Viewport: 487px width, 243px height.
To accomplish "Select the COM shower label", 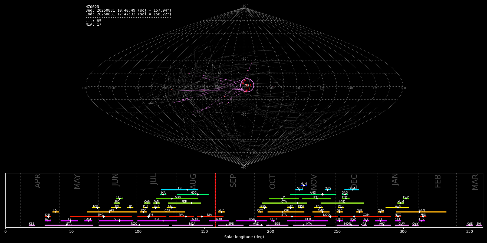I will [x=366, y=215].
